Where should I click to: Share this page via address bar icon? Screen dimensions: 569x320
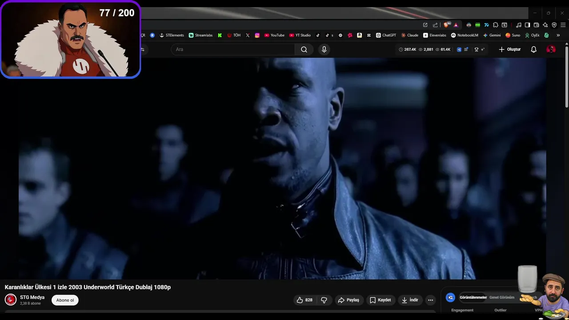435,25
